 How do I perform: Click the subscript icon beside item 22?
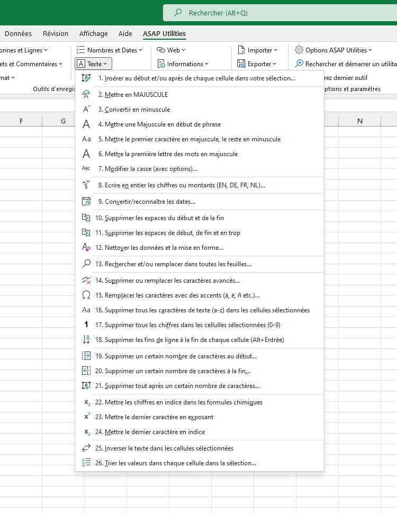87,402
